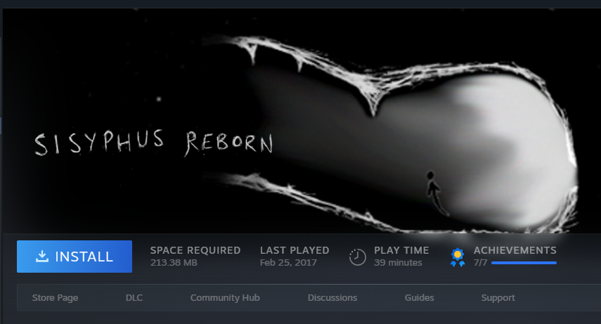Click the achievements progress bar
Viewport: 601px width, 324px height.
point(524,263)
